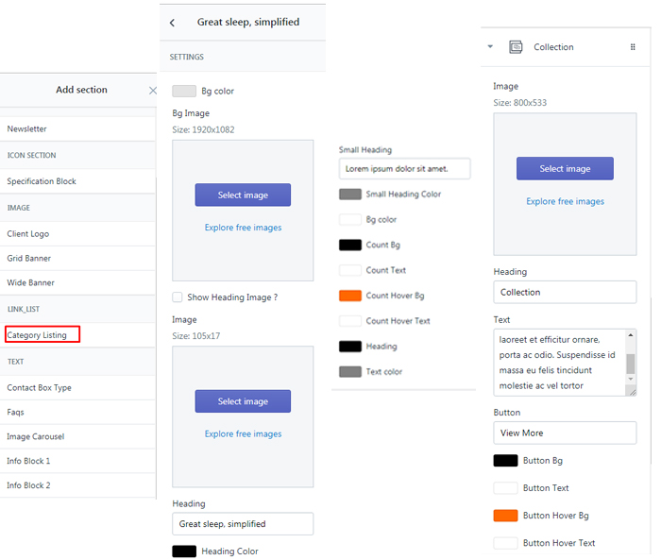Collapse the Collection block with caret arrow

coord(490,46)
